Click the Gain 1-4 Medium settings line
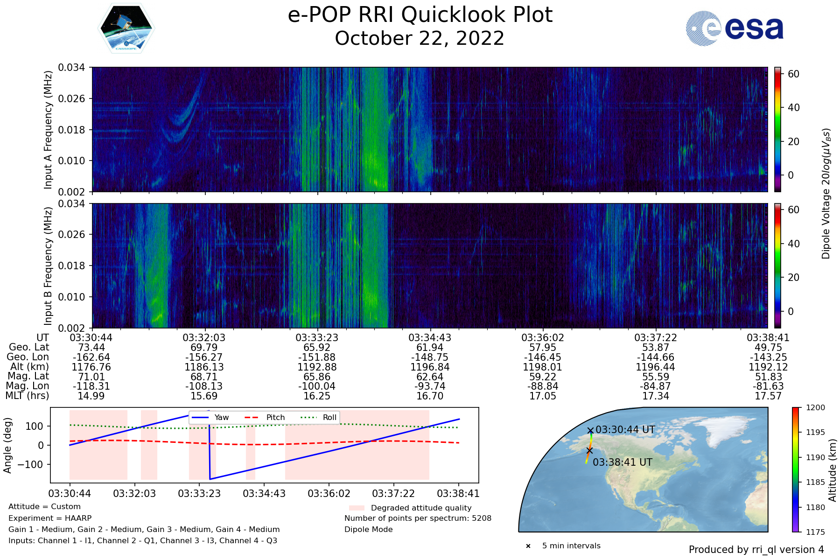This screenshot has height=560, width=840. [x=144, y=529]
